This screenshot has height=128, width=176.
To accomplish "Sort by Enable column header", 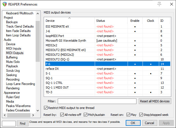I will pos(135,21).
